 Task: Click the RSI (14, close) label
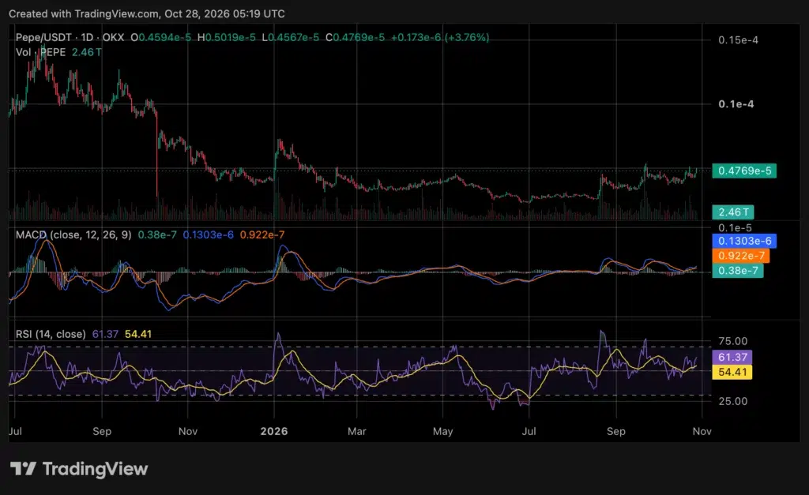tap(51, 334)
